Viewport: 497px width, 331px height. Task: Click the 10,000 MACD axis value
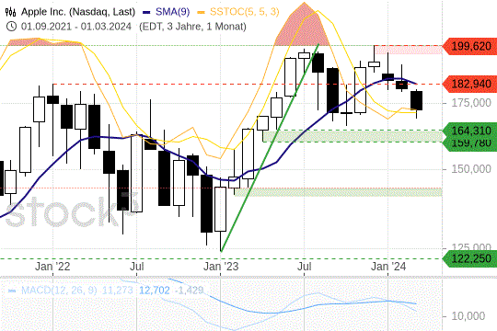click(468, 315)
